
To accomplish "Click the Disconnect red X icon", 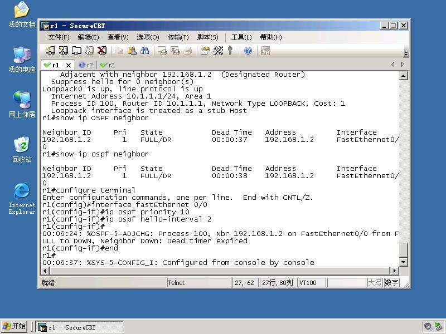I will click(x=102, y=51).
